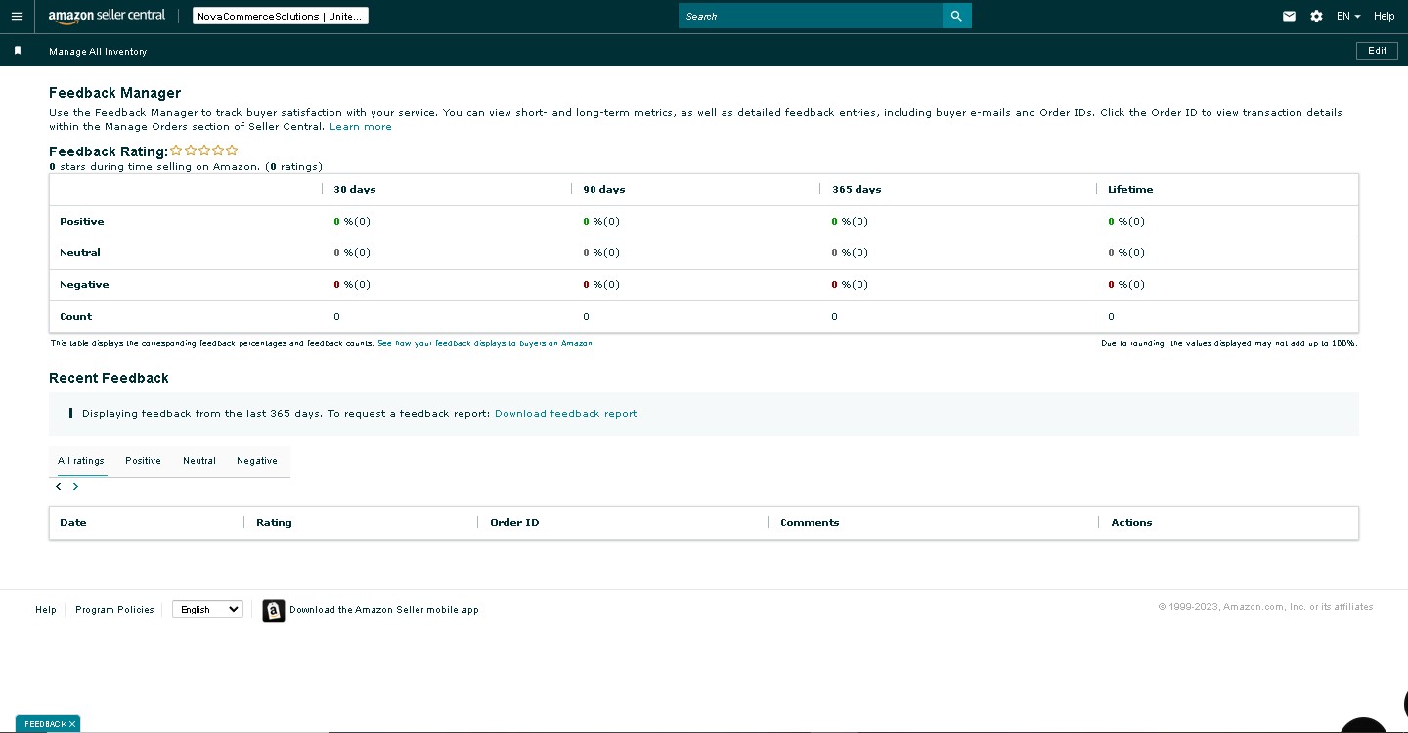Open the hamburger navigation menu
This screenshot has width=1408, height=733.
(x=17, y=17)
